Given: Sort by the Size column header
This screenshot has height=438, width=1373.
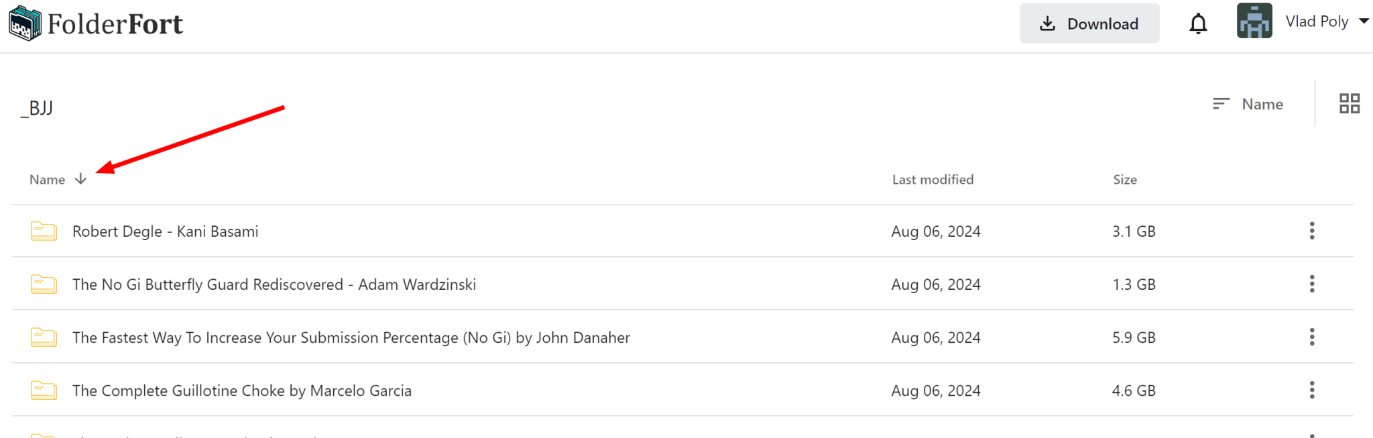Looking at the screenshot, I should click(1124, 180).
